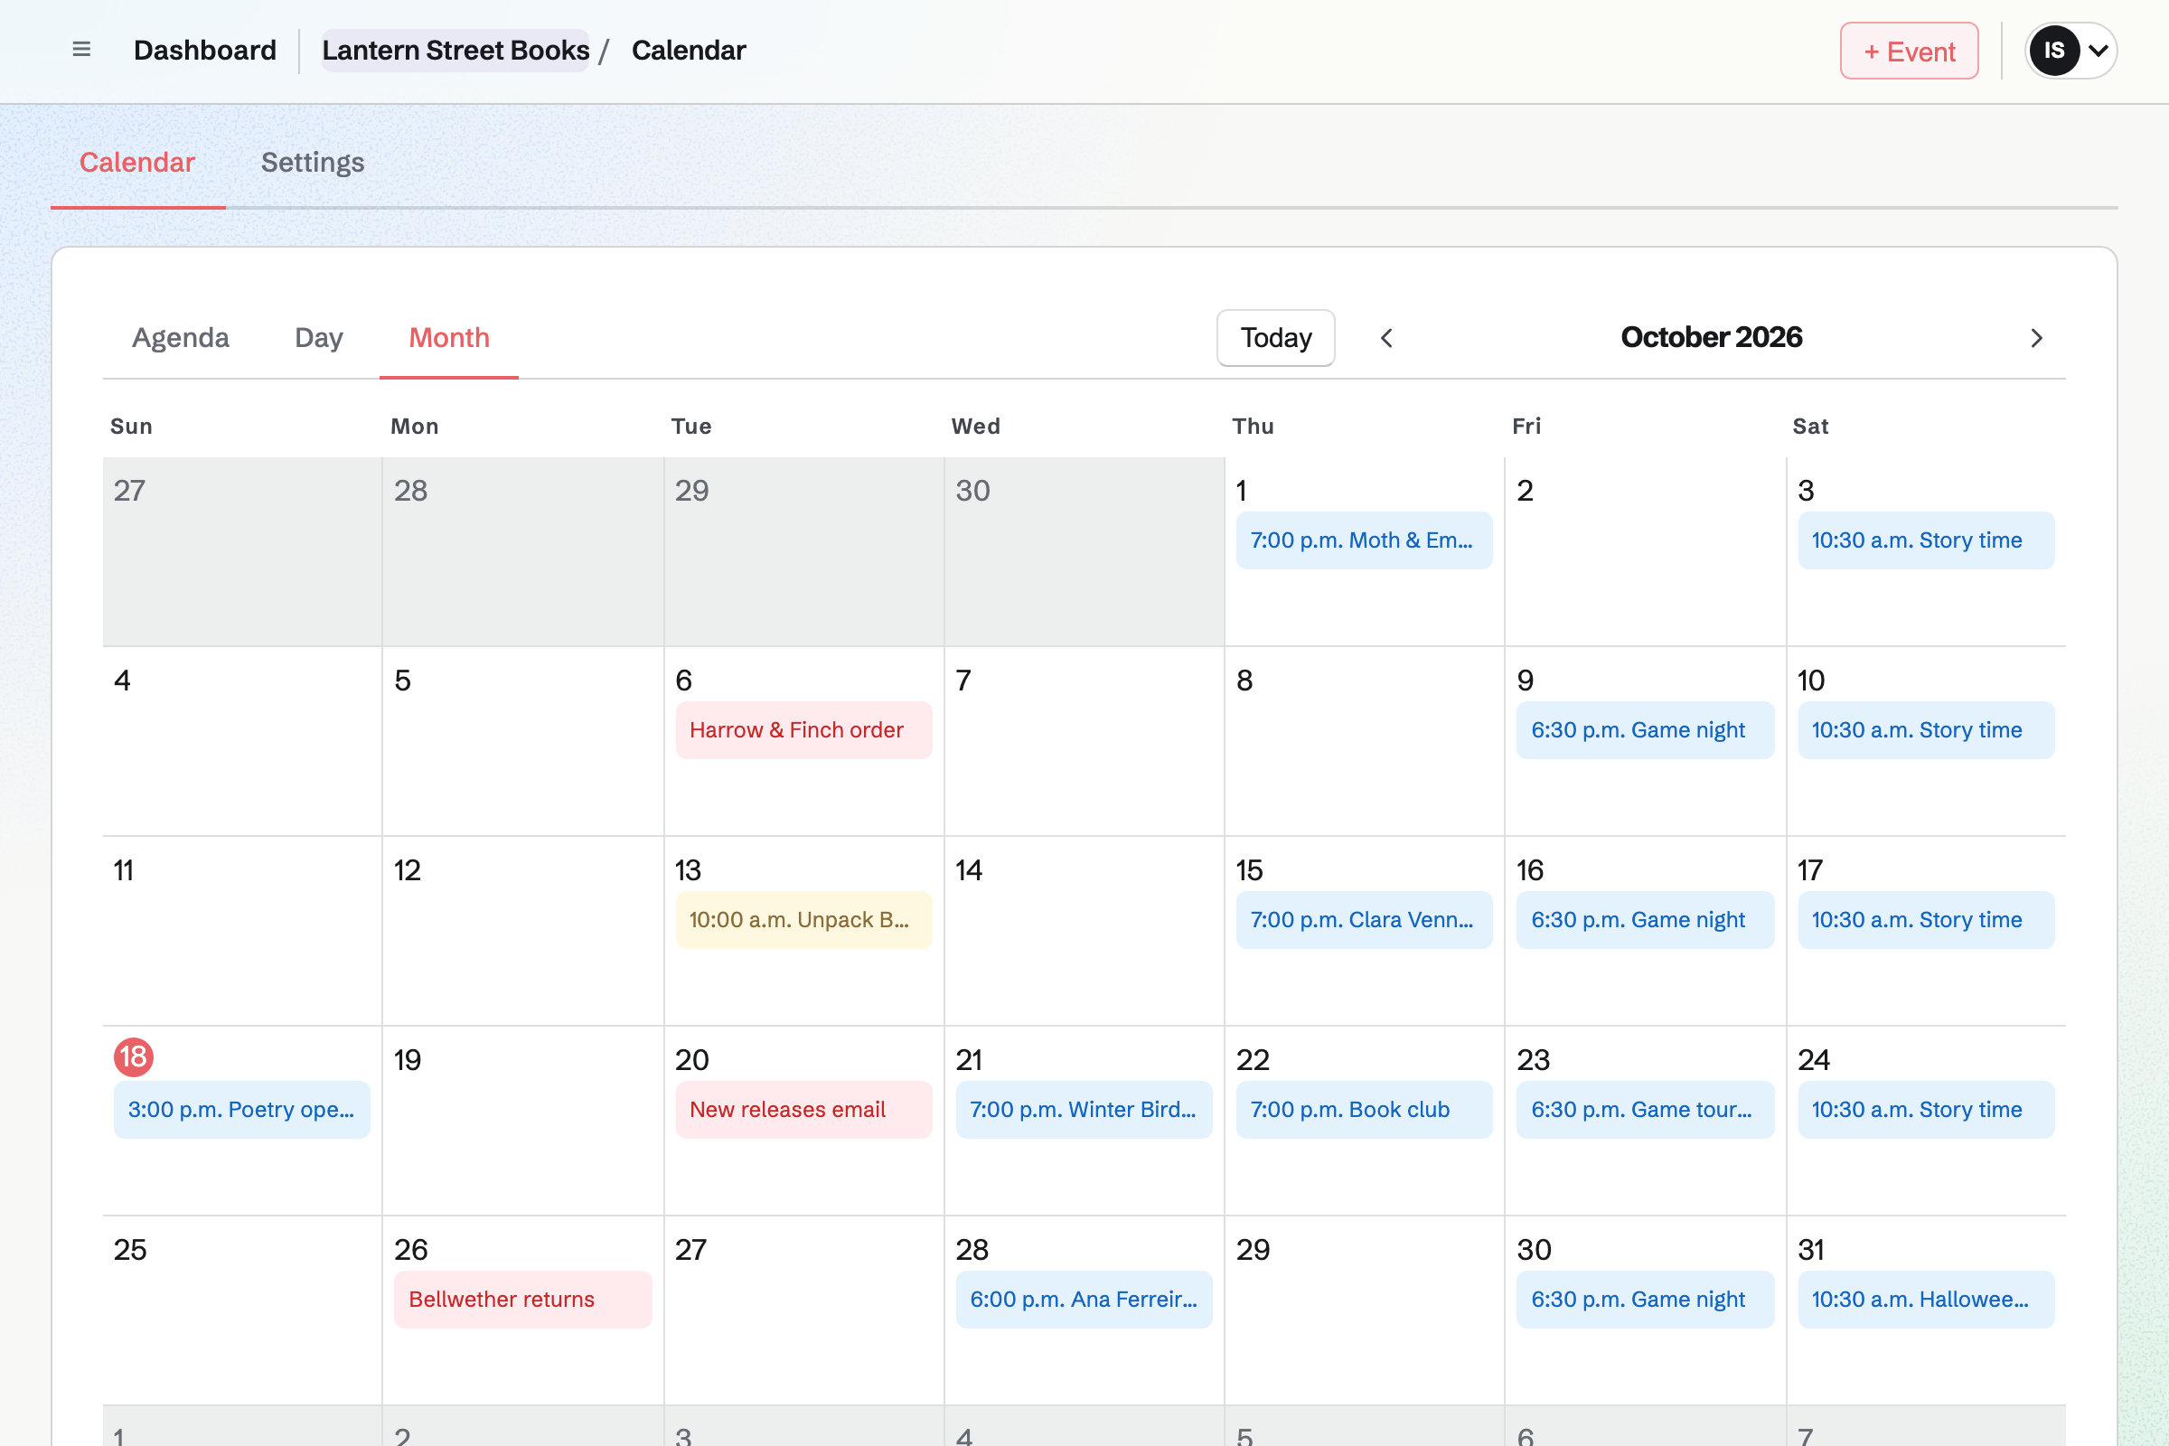2169x1446 pixels.
Task: Jump to Today
Action: click(1275, 337)
